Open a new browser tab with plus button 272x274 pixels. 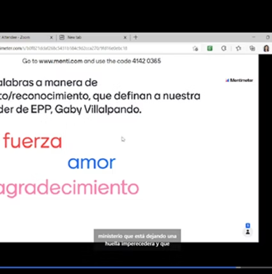pyautogui.click(x=135, y=37)
